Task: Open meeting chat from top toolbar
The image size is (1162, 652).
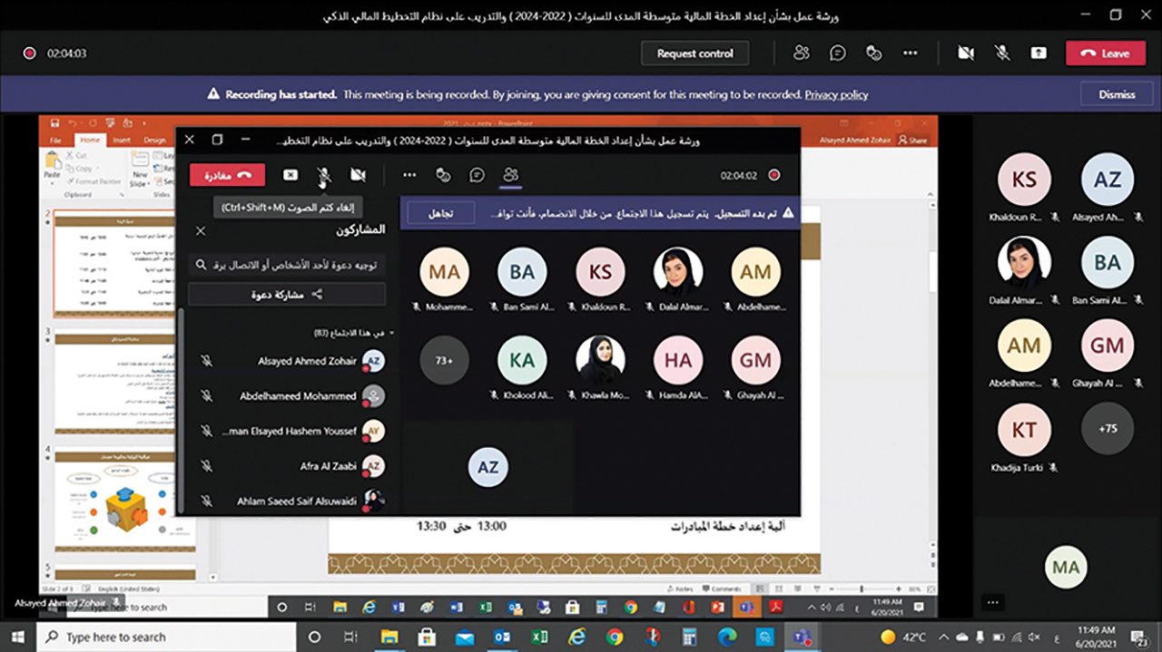Action: click(838, 54)
